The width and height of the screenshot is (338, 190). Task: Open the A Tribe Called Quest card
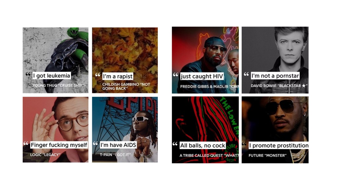(x=205, y=130)
